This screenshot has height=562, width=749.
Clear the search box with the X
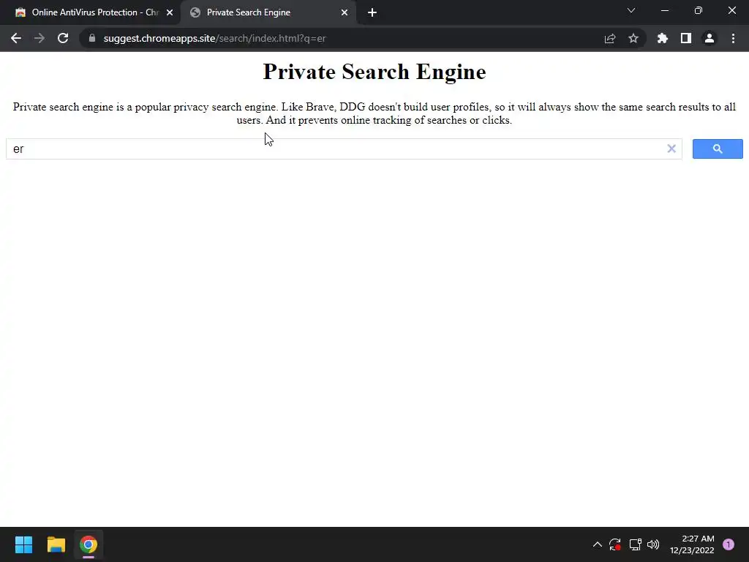671,149
